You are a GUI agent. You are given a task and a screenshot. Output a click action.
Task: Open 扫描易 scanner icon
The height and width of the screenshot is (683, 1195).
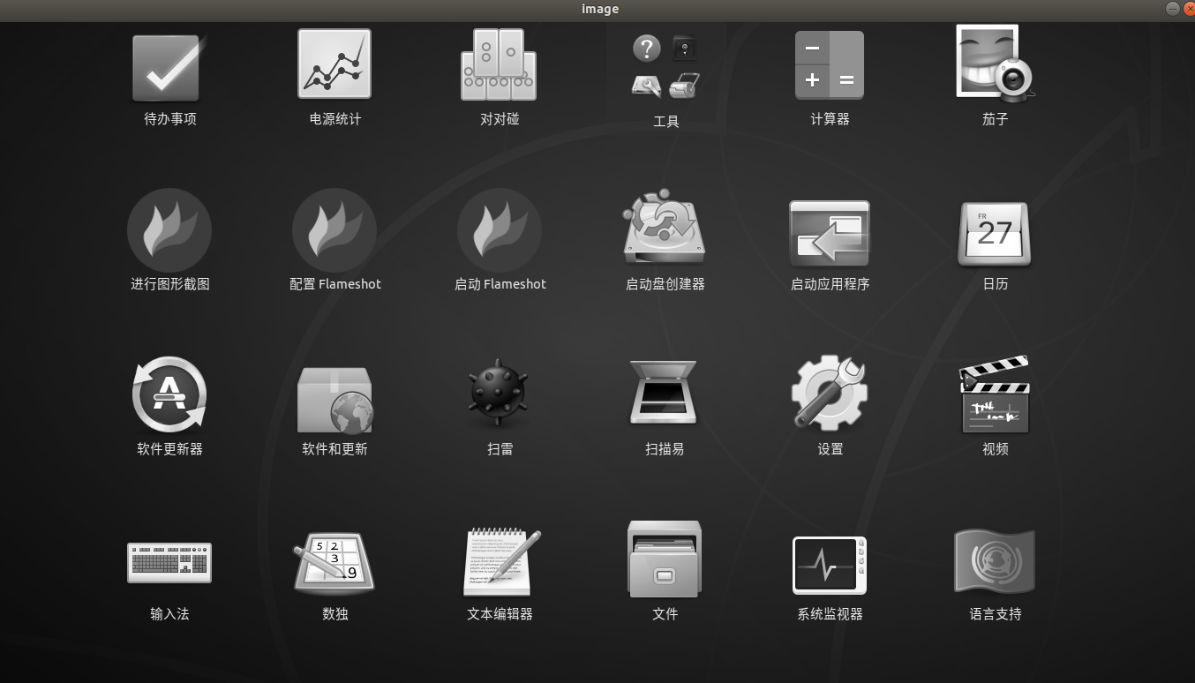664,393
